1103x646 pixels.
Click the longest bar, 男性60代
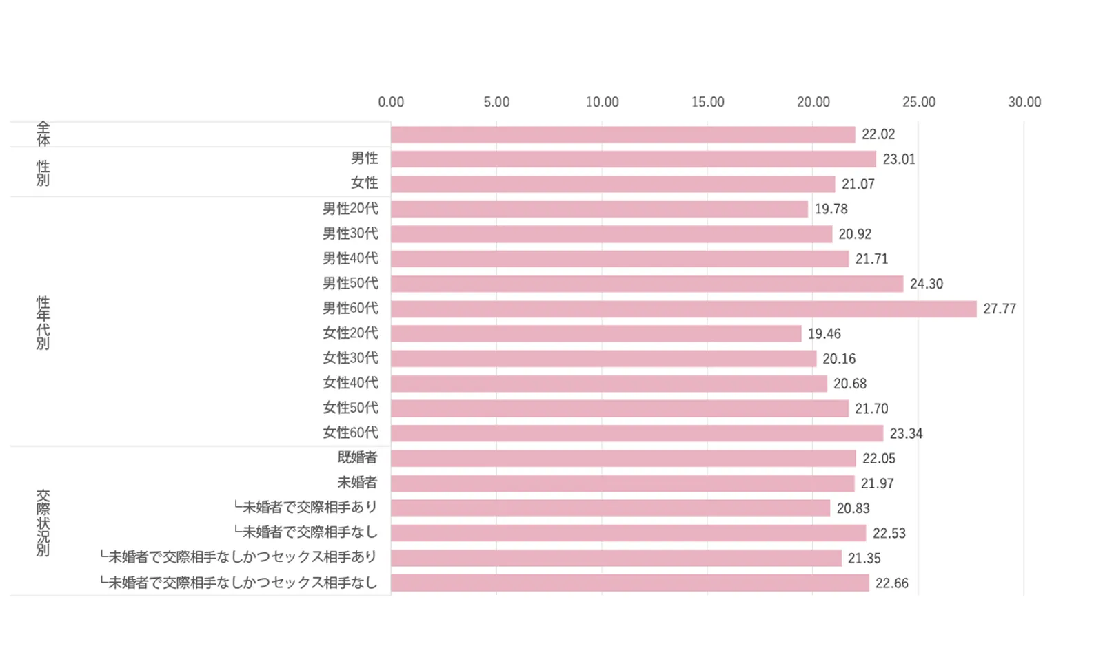(683, 309)
